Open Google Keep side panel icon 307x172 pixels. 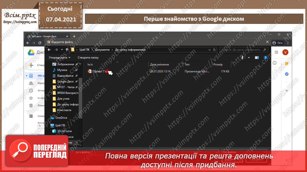coord(287,63)
